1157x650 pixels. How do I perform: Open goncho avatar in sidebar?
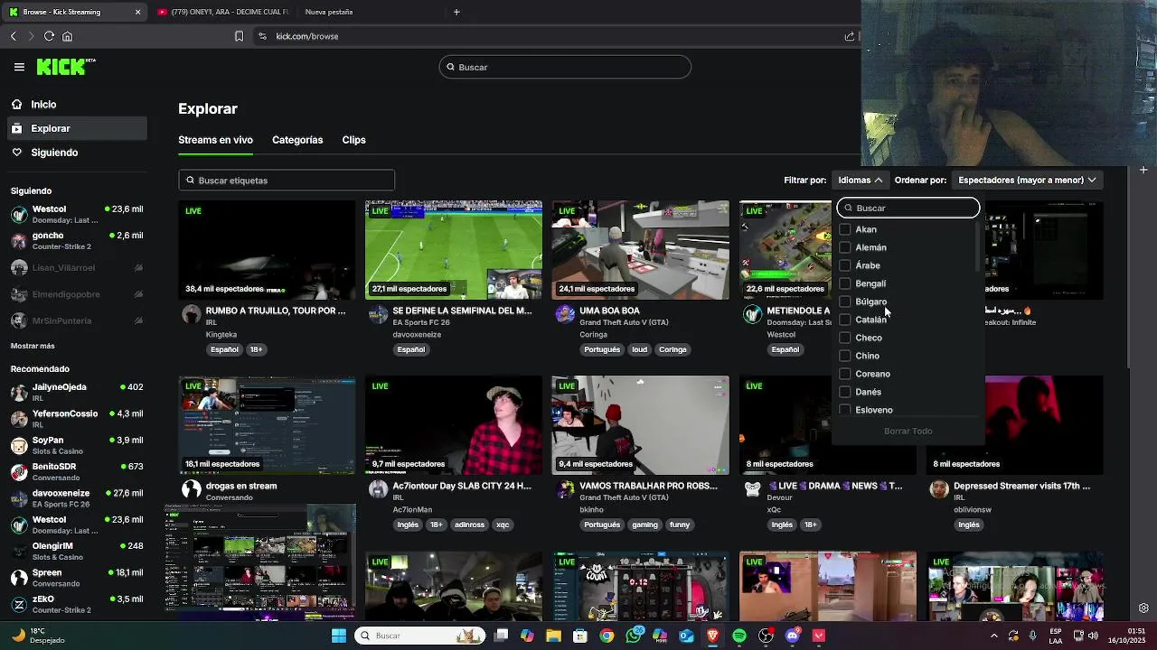(18, 241)
